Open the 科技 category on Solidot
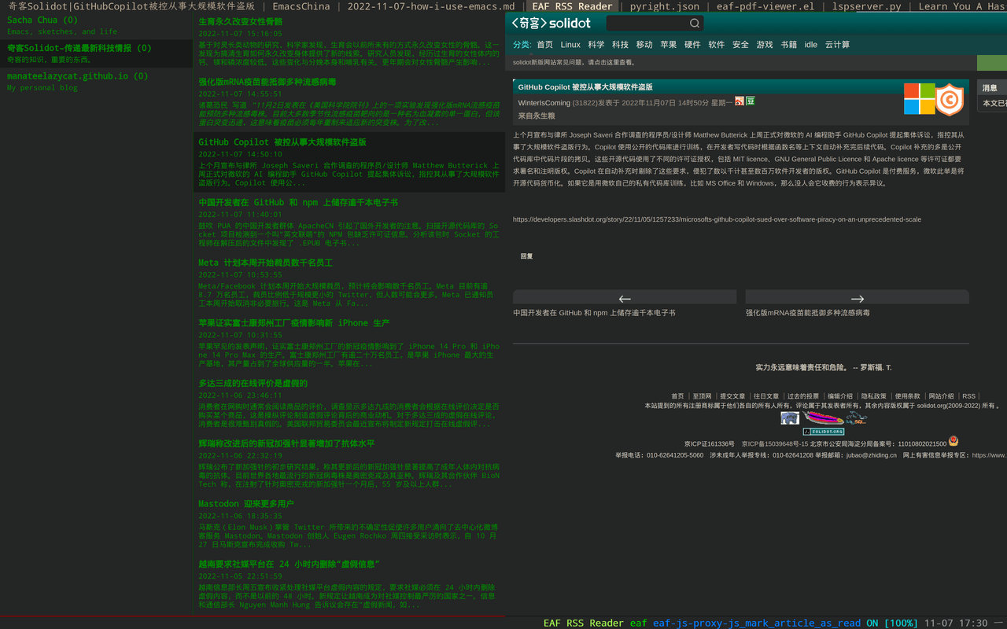The height and width of the screenshot is (629, 1007). click(620, 45)
